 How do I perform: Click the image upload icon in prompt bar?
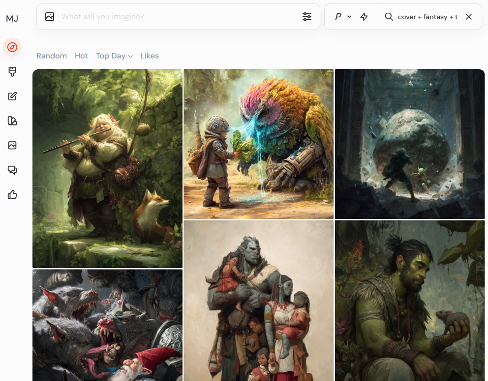[x=50, y=17]
